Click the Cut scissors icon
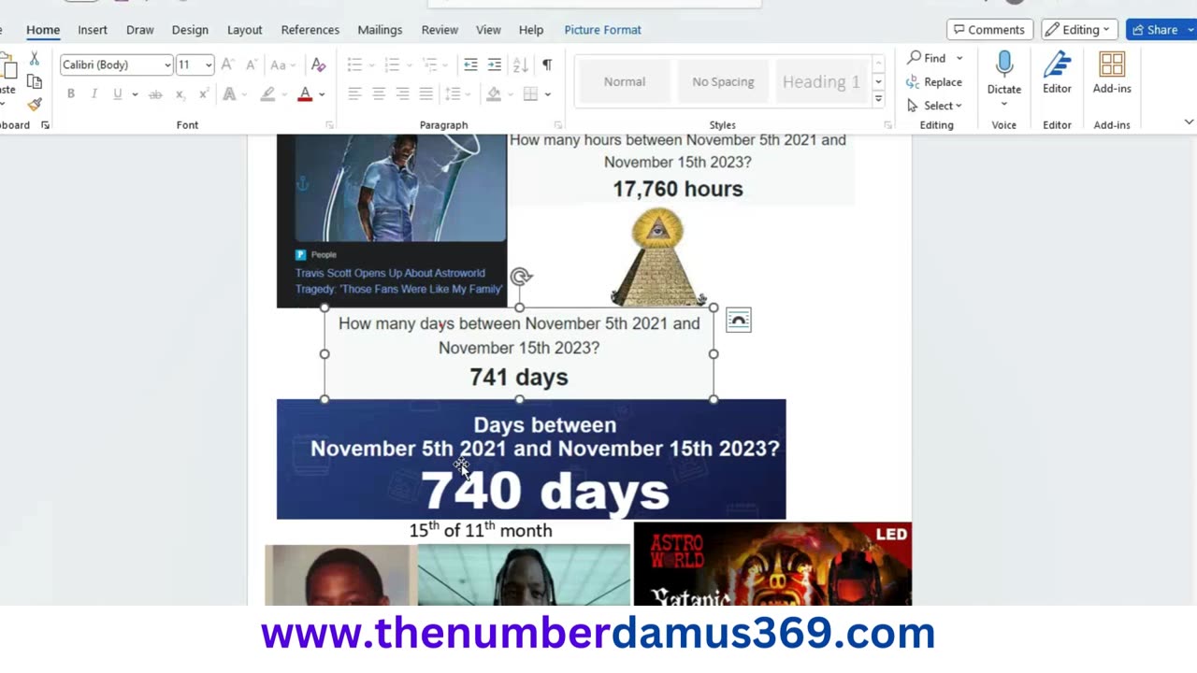Screen dimensions: 1197x673 tap(35, 59)
